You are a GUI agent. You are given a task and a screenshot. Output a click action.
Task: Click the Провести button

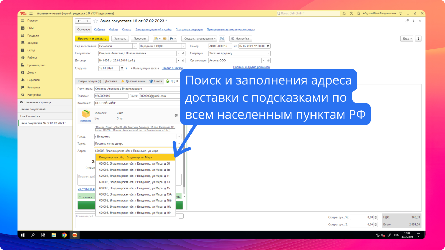tap(140, 39)
